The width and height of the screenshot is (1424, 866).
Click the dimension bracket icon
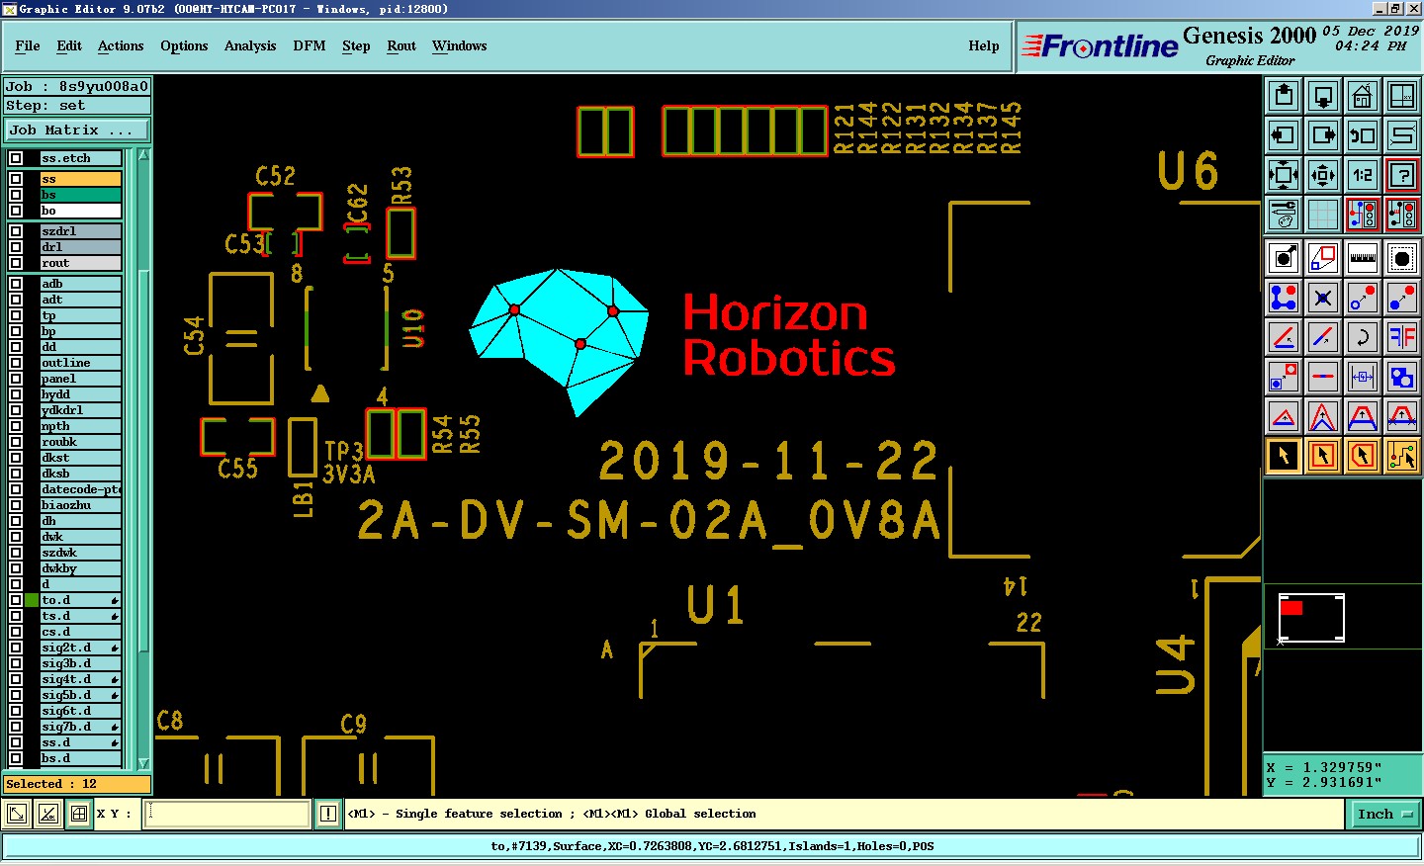tap(1363, 377)
